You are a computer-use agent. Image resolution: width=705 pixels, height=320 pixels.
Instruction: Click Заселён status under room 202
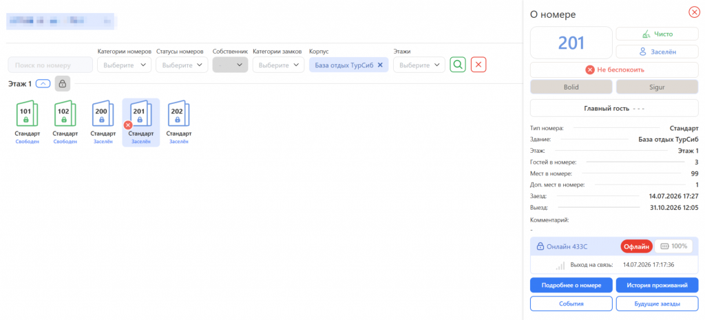179,142
